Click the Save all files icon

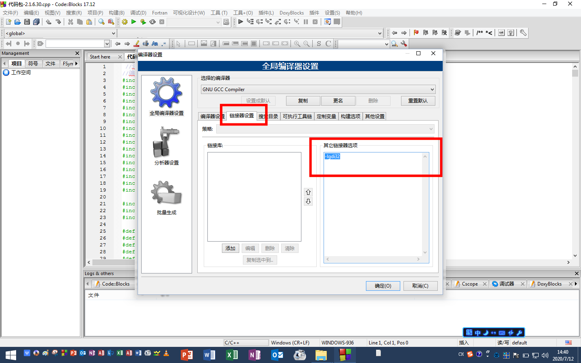(x=36, y=22)
